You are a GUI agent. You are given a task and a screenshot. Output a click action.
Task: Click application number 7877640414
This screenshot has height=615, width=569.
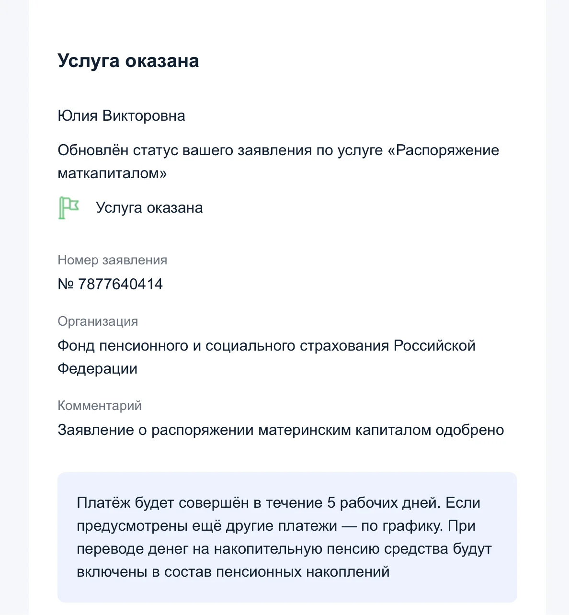point(120,284)
